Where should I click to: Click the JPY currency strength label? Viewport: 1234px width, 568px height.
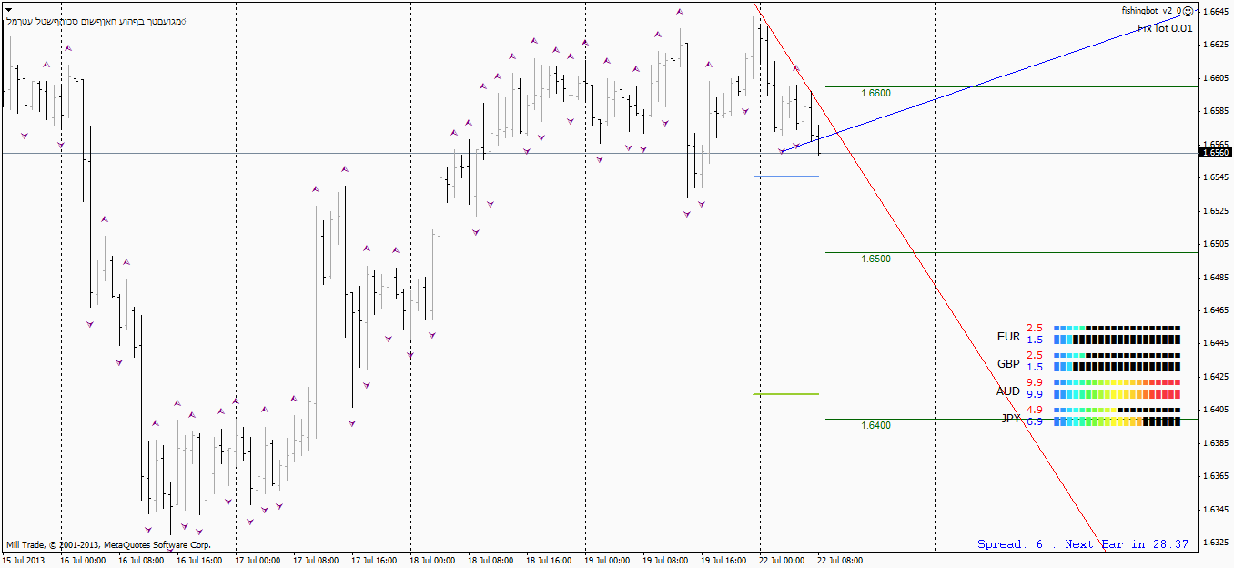[x=1010, y=419]
